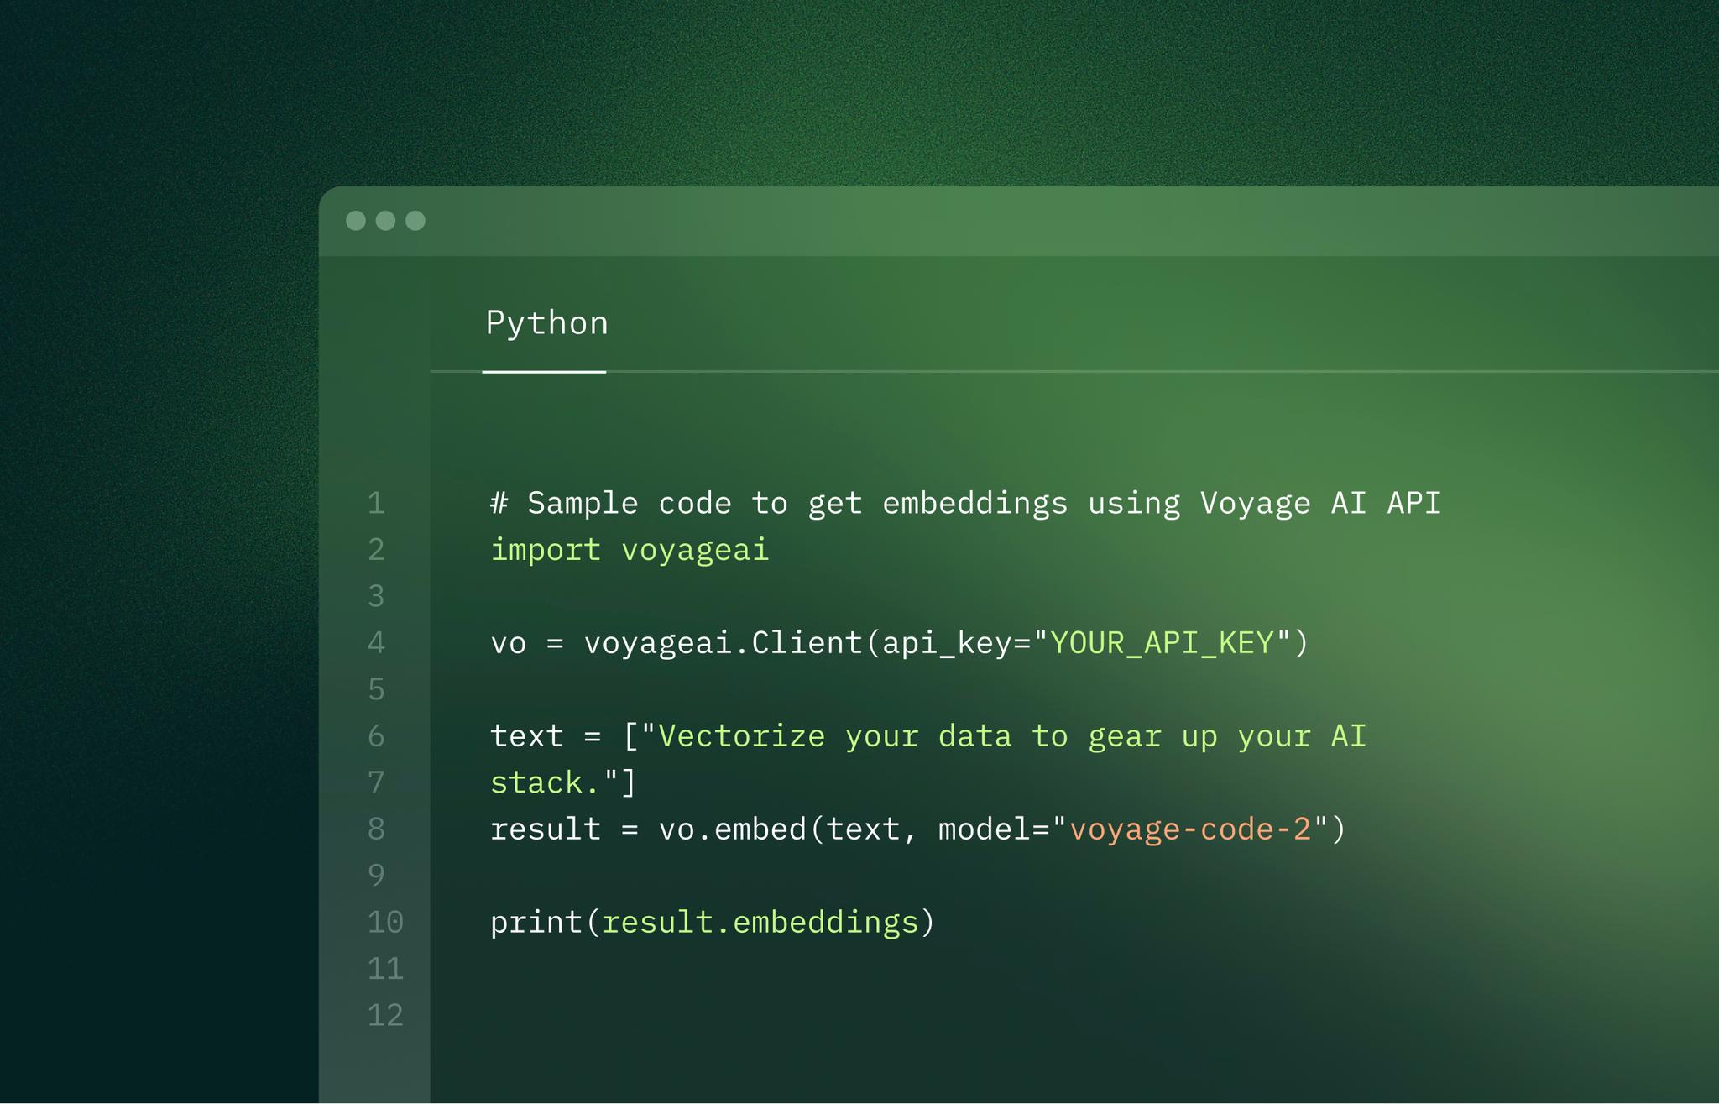Click the first window control dot
Viewport: 1719px width, 1104px height.
point(356,221)
